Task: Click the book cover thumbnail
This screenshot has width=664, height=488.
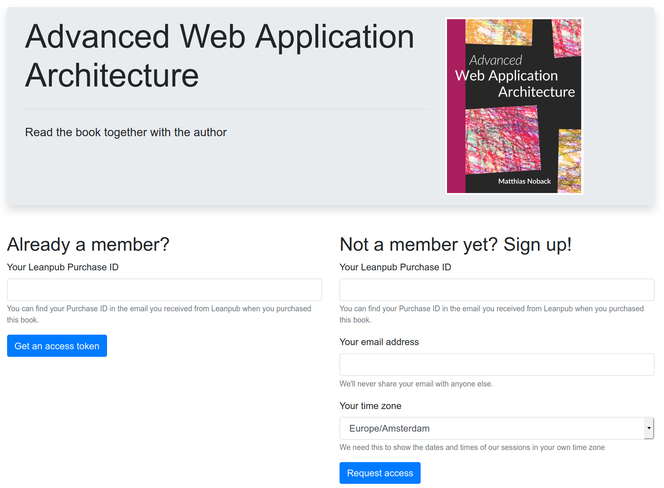Action: tap(514, 106)
